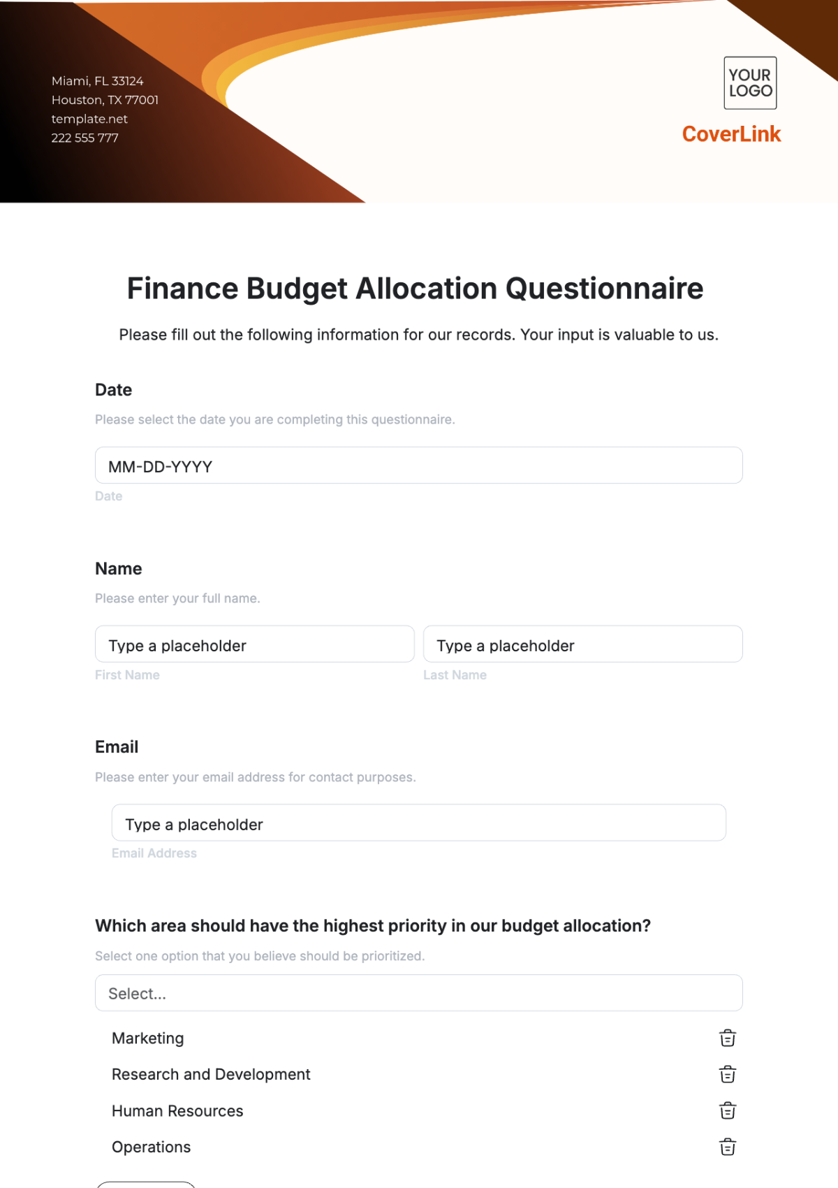The image size is (838, 1188).
Task: Open the template.net link
Action: click(88, 119)
